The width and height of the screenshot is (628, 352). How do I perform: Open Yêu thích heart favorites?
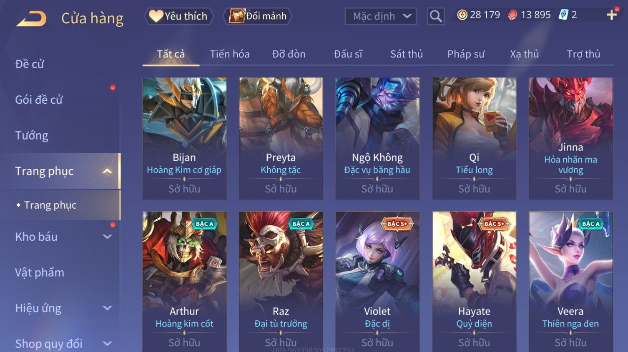pyautogui.click(x=178, y=16)
